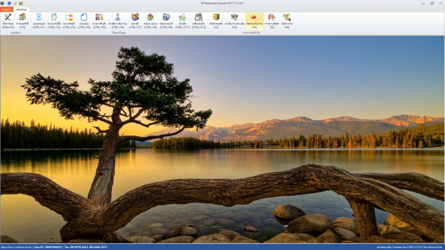Click the KP Restaurant Express 2017 title
445x250 pixels.
coord(222,3)
